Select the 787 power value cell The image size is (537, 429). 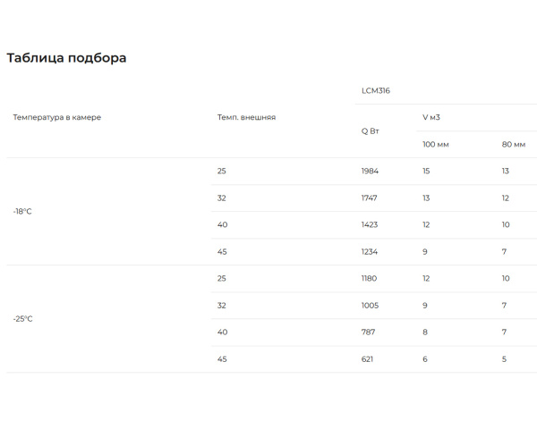(x=368, y=332)
